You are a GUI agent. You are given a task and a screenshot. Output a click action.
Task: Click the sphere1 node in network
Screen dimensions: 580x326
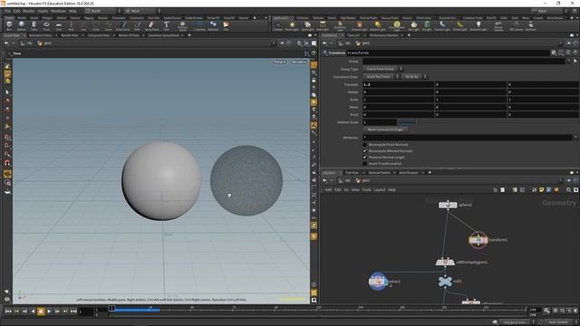[448, 205]
